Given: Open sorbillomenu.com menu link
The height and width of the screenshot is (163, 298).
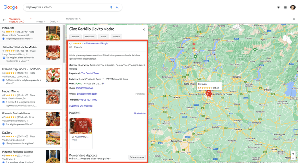Looking at the screenshot, I should click(85, 88).
